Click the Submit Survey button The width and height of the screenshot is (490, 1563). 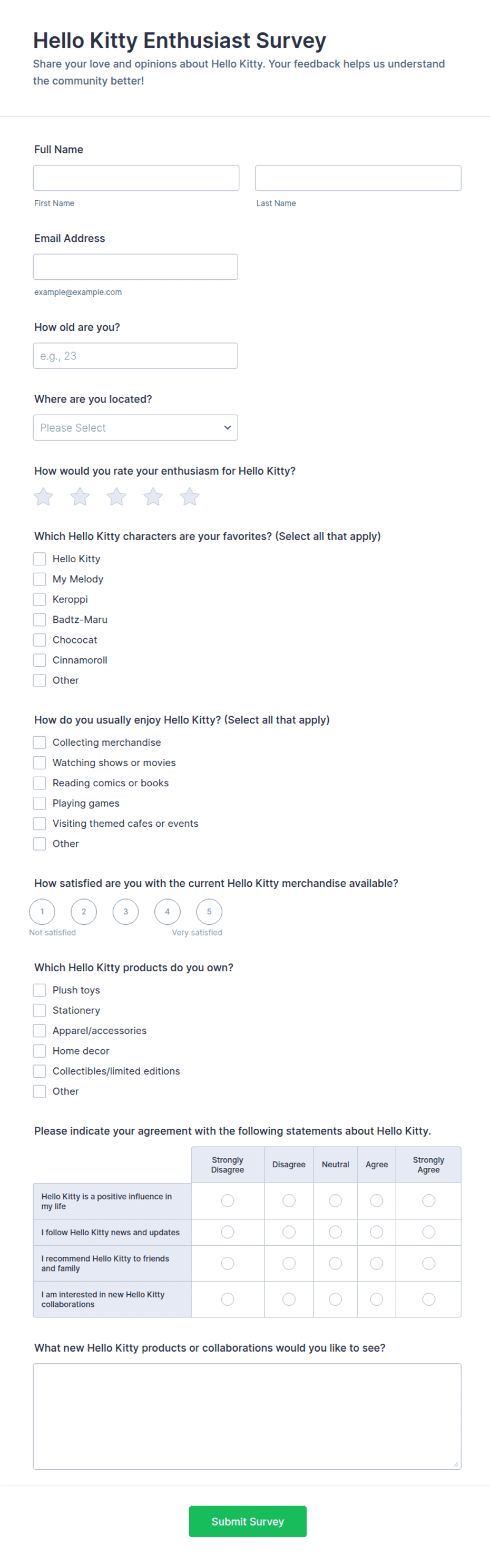pyautogui.click(x=248, y=1521)
